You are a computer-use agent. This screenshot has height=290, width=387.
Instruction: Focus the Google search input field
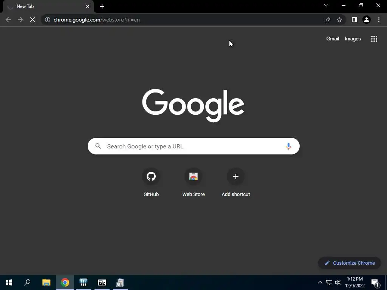click(193, 146)
